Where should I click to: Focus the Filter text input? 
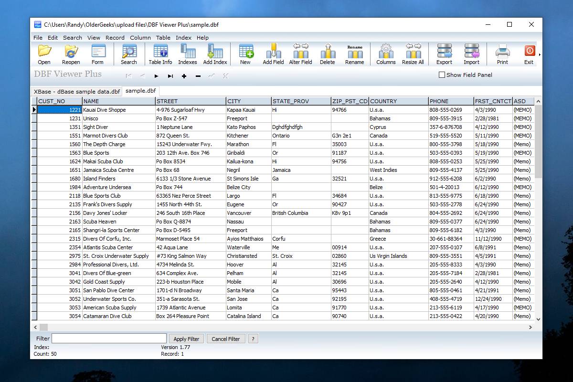coord(109,338)
